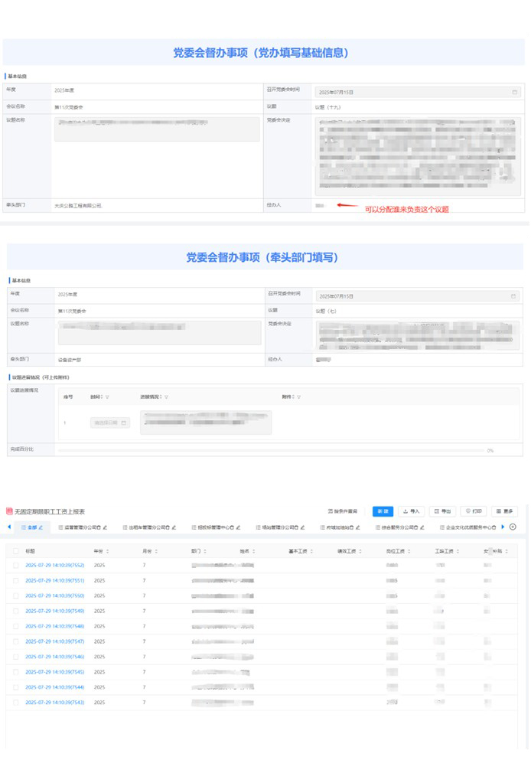Viewport: 531px width, 757px height.
Task: Switch to the 全部 tab
Action: (32, 527)
